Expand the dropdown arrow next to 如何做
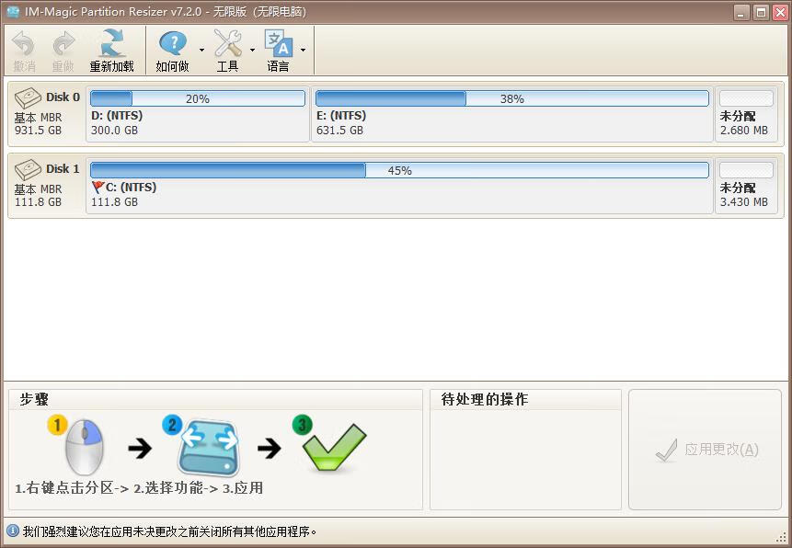 [x=201, y=50]
